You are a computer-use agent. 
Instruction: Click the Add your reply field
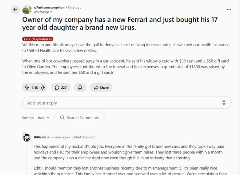point(120,103)
